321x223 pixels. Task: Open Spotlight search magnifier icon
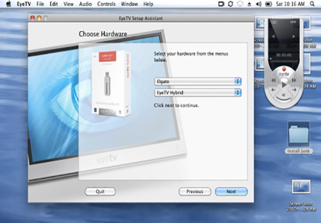click(312, 4)
